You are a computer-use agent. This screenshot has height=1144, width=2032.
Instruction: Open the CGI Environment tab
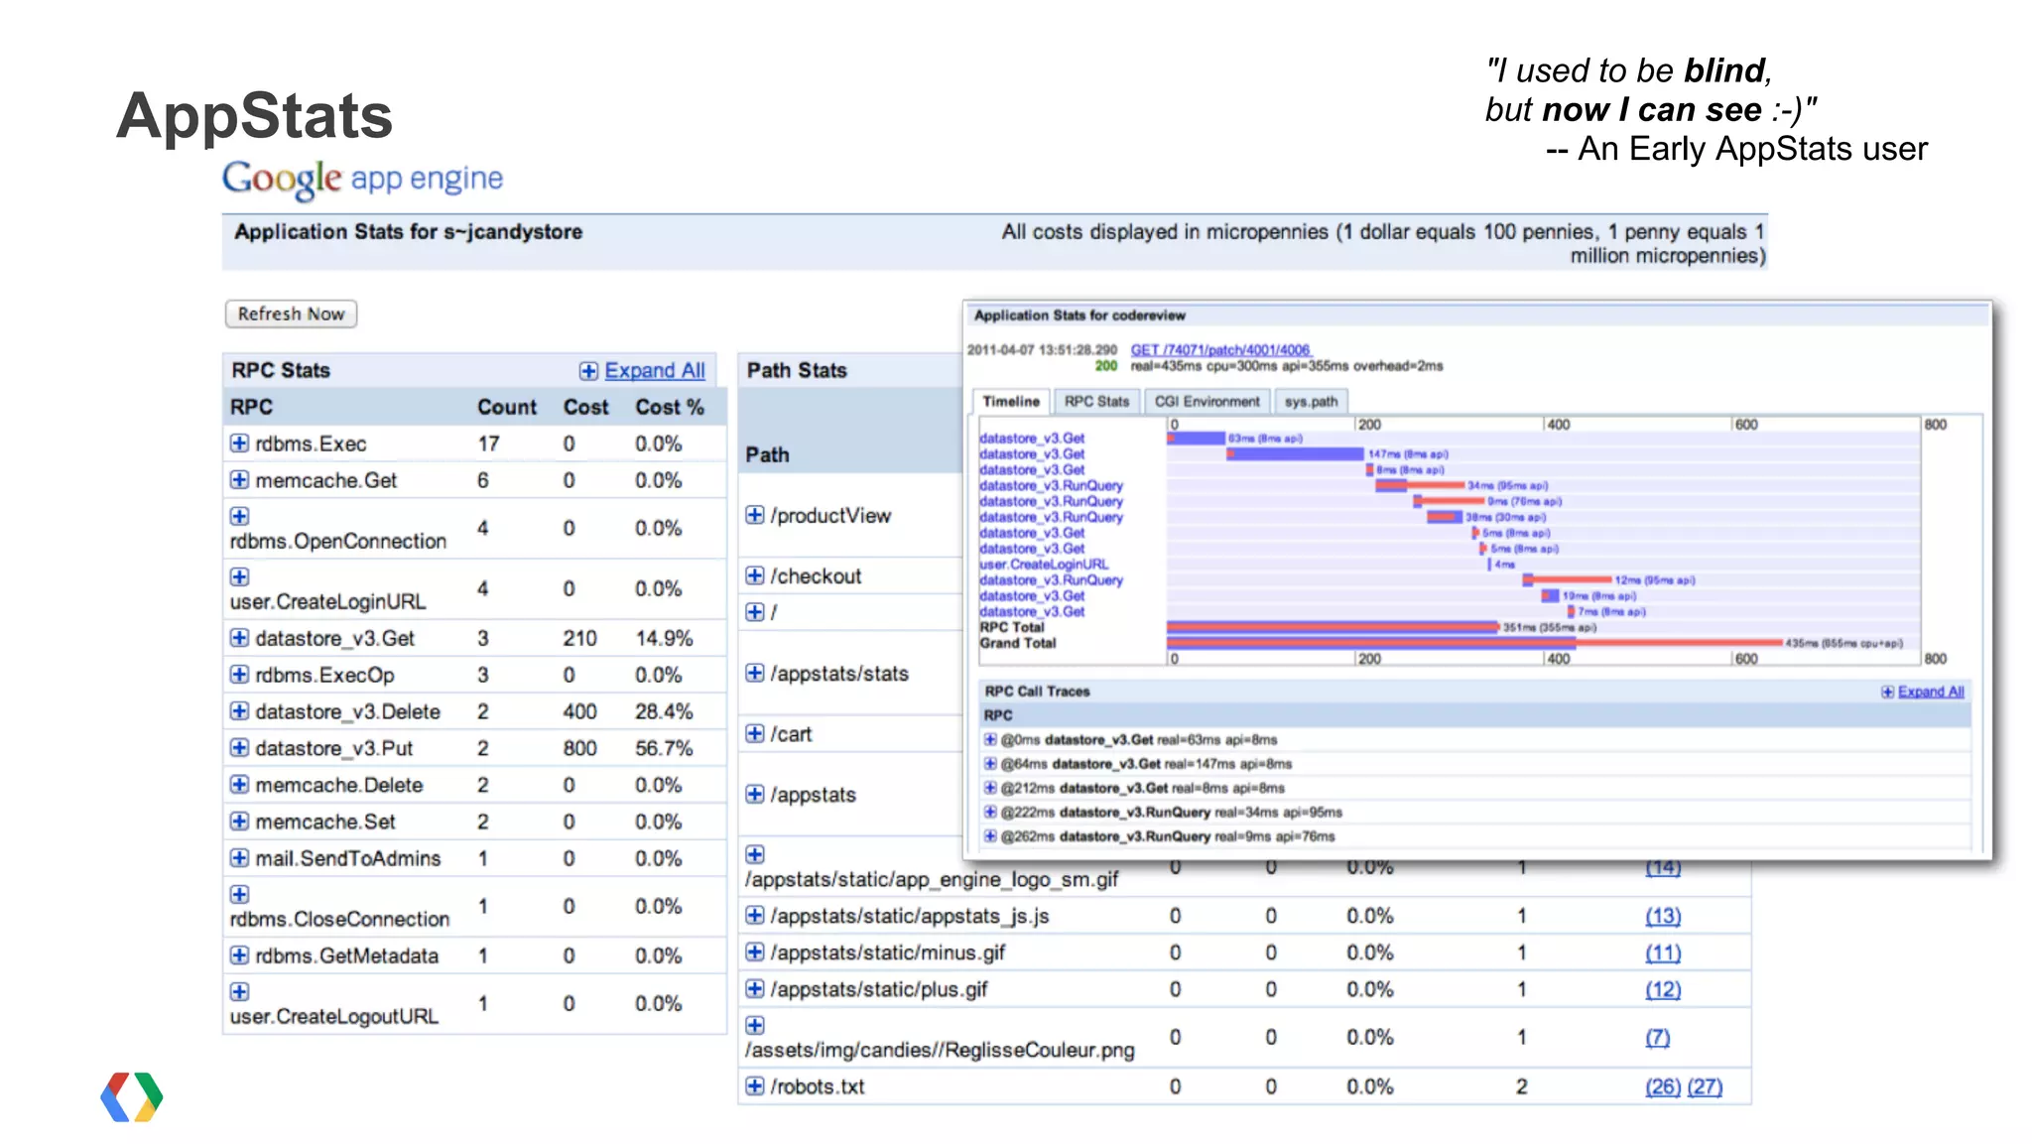[x=1206, y=402]
